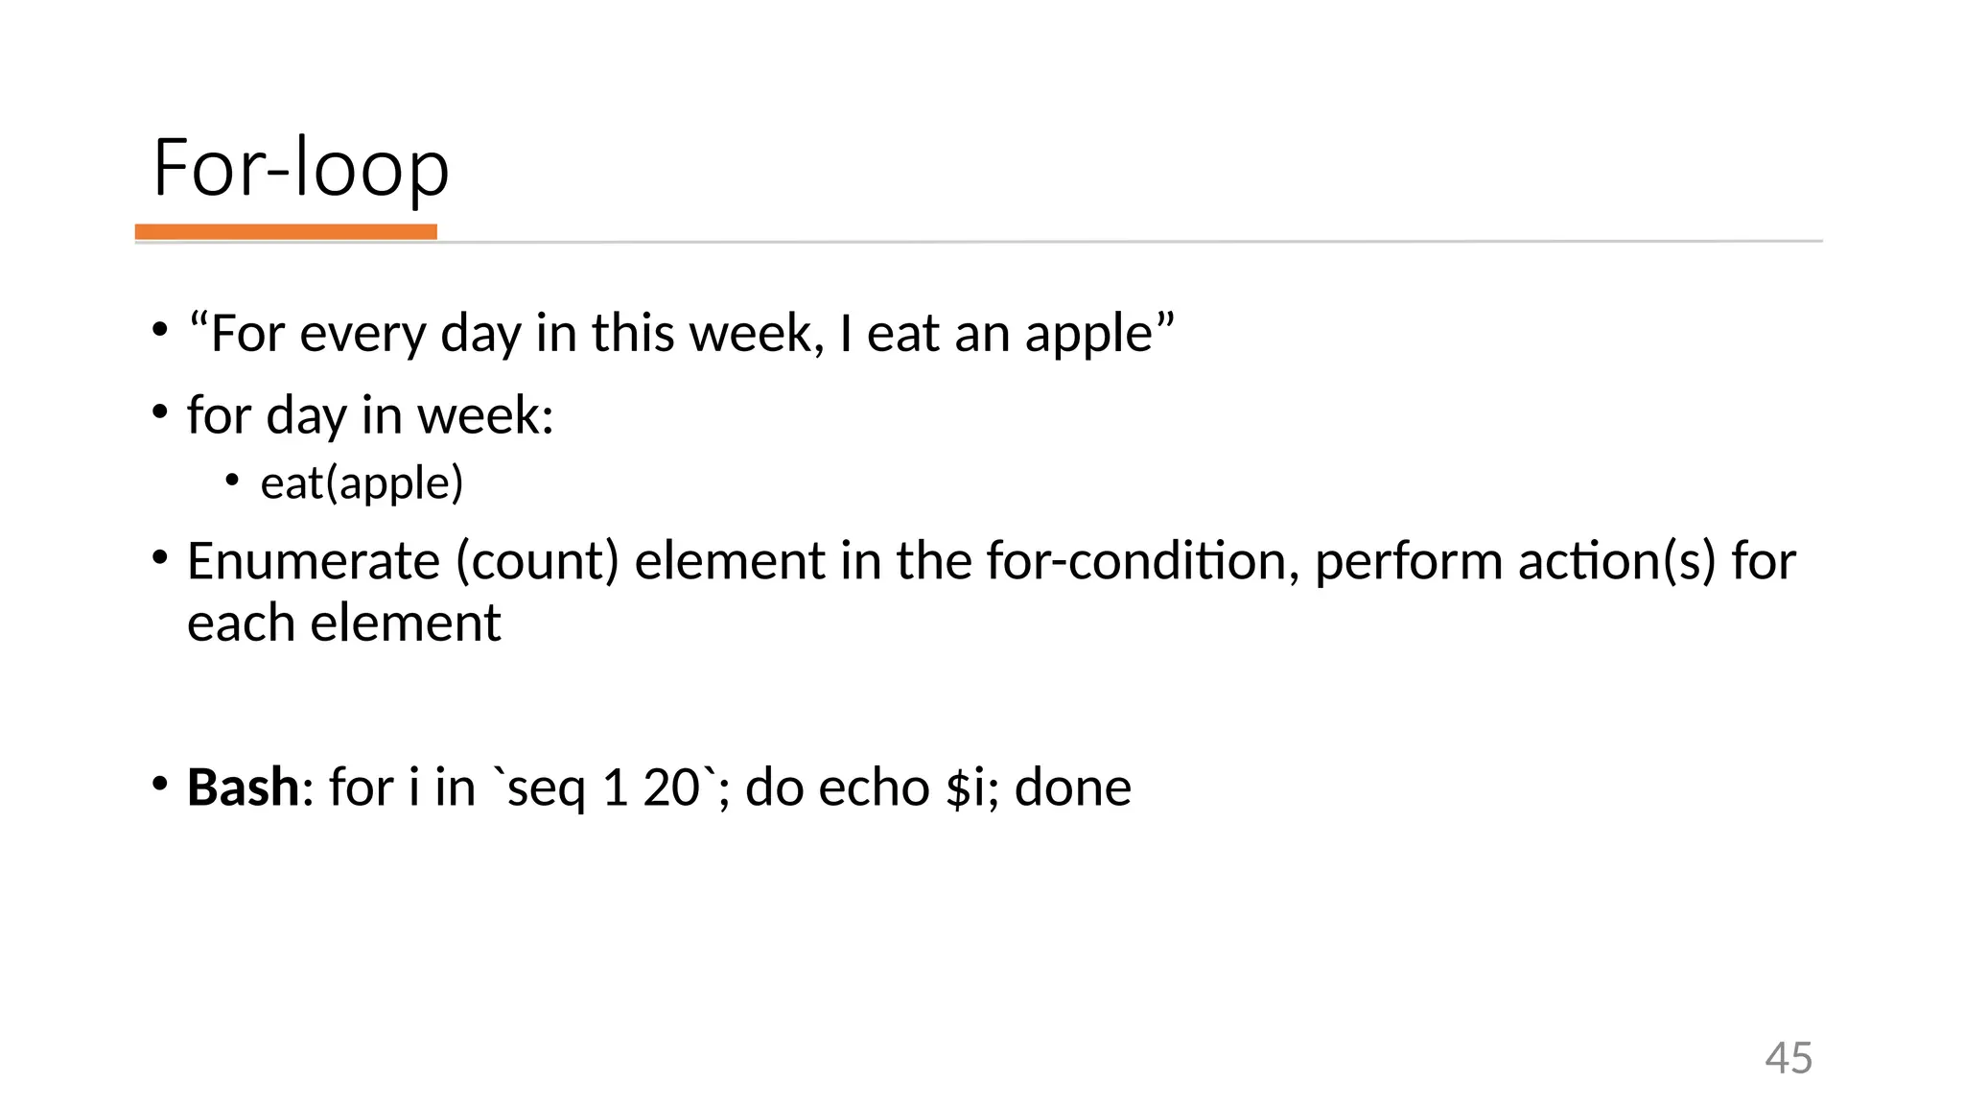This screenshot has width=1964, height=1105.
Task: Select the apple quote bullet line
Action: coord(682,334)
